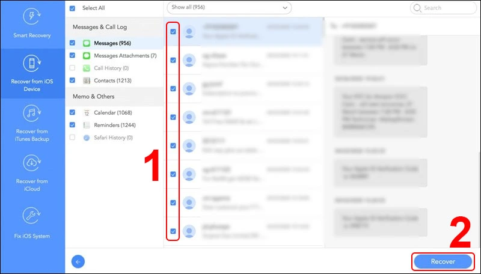Click the Select All label

94,8
